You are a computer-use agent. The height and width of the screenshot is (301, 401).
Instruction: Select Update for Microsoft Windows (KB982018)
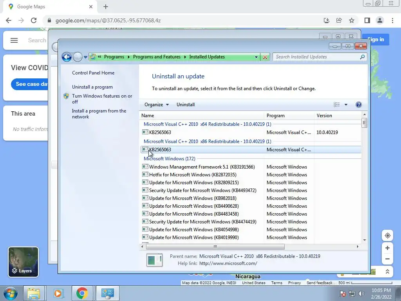pyautogui.click(x=251, y=198)
